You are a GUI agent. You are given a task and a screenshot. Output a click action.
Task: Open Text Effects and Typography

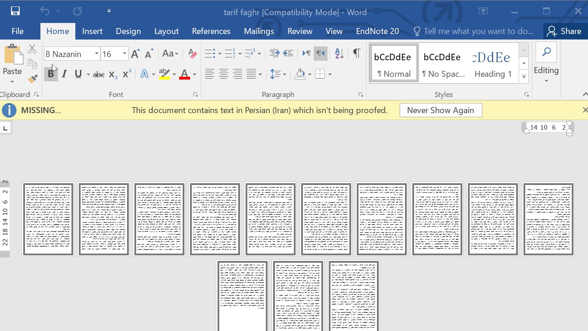coord(145,74)
